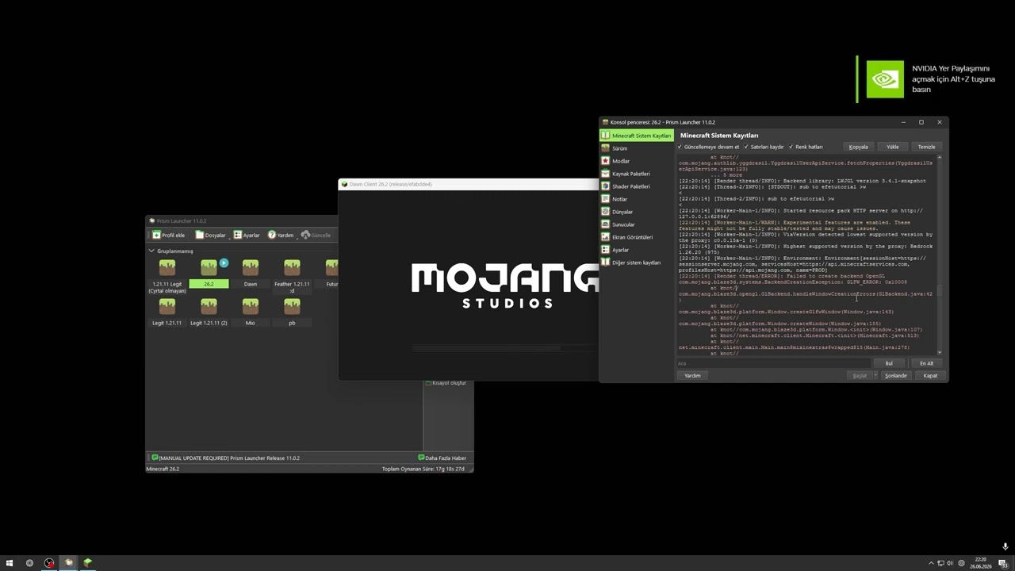Click the green Minecraft block taskbar icon

coord(88,563)
